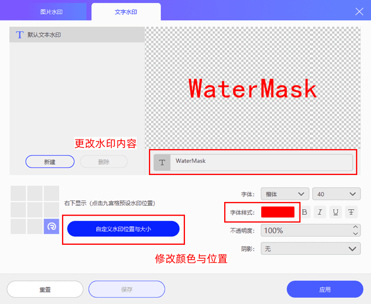Close the watermark dialog window

pyautogui.click(x=359, y=11)
